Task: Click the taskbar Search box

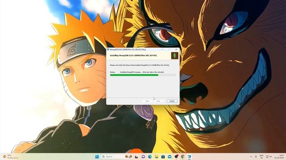Action: [117, 156]
